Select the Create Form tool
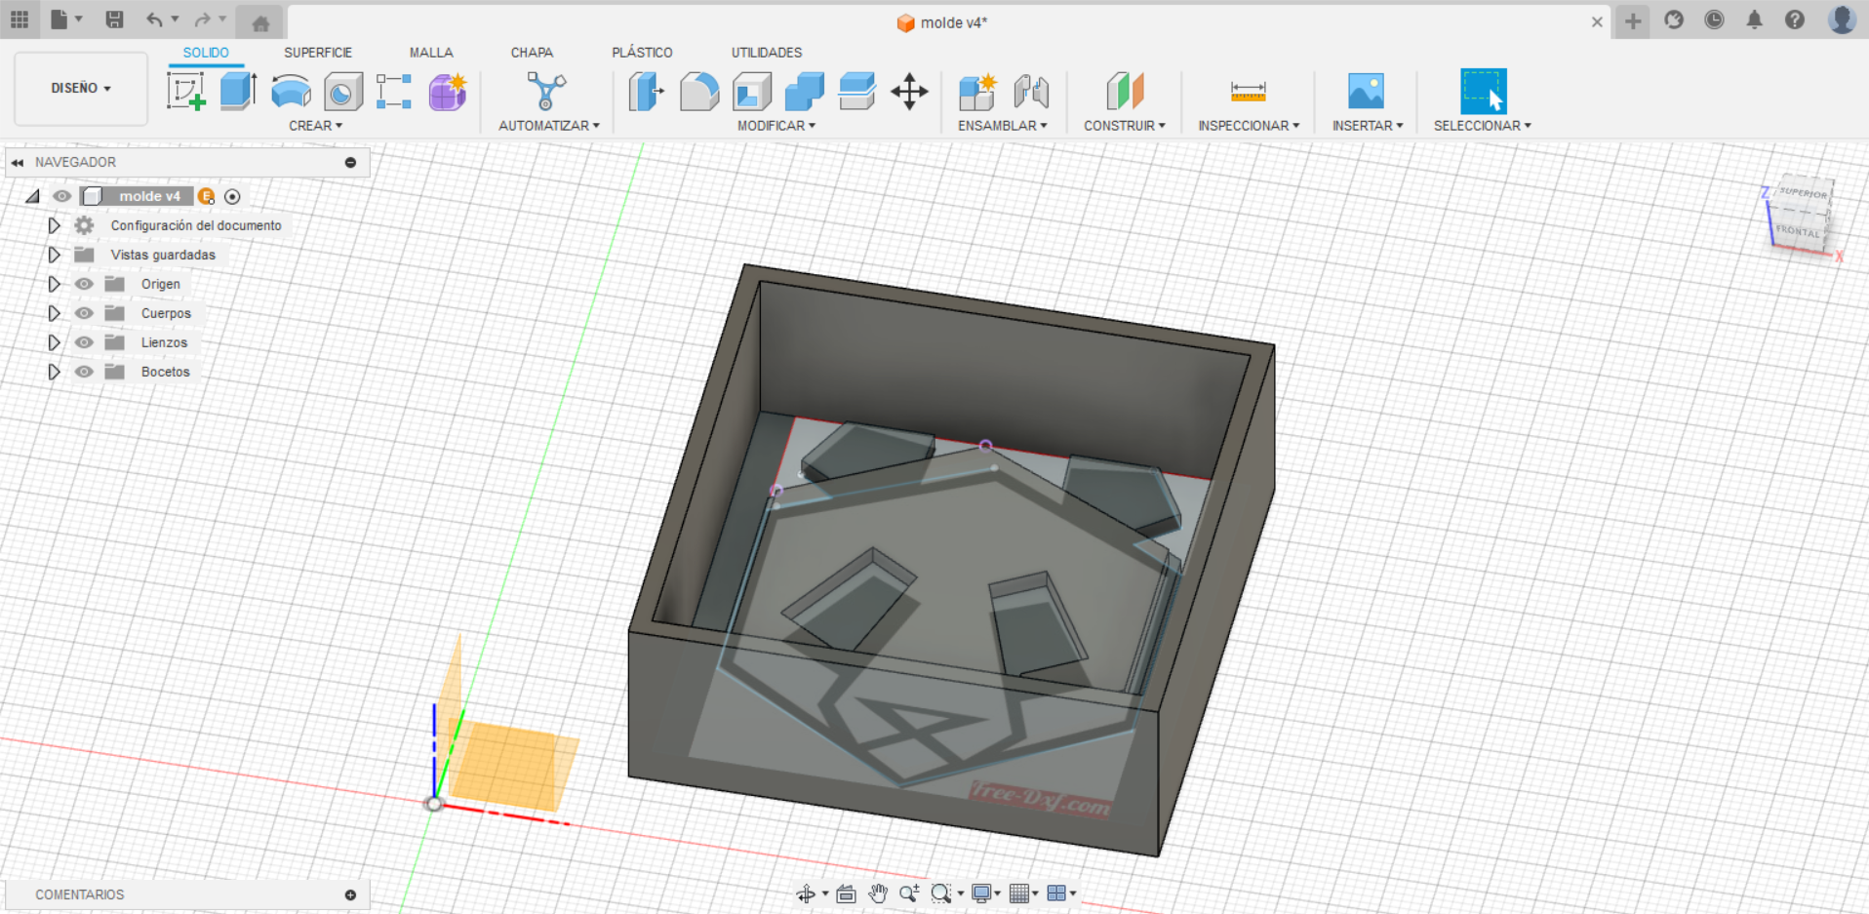1869x914 pixels. pos(447,92)
